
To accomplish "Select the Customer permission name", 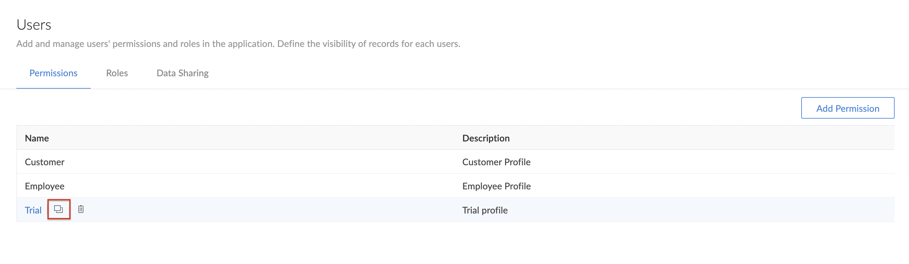I will 44,162.
